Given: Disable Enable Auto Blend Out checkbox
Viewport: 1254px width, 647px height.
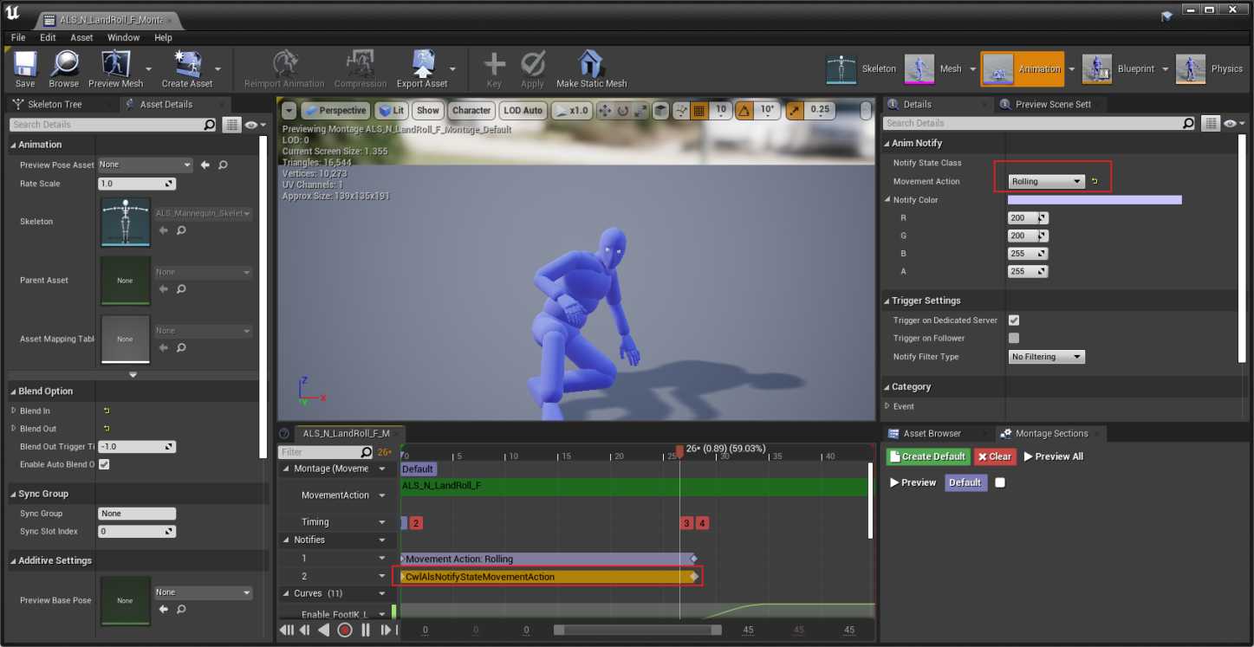Looking at the screenshot, I should 104,465.
